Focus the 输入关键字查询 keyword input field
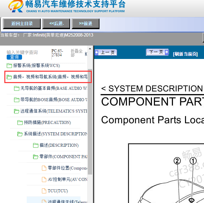This screenshot has width=204, height=203. pos(22,52)
